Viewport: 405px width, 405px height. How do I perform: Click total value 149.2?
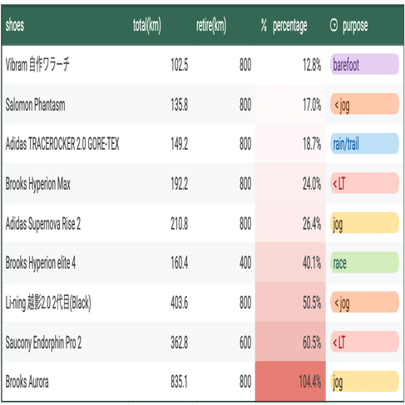tap(180, 144)
